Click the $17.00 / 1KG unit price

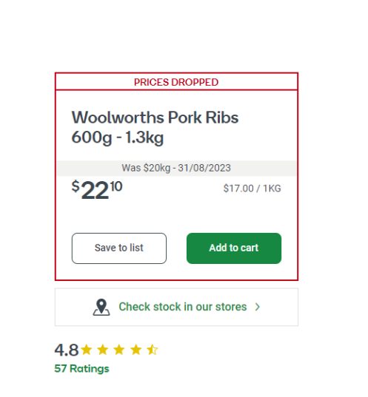(252, 189)
